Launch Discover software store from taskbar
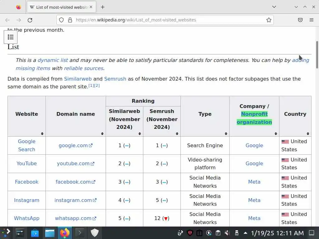319x239 pixels. 35,233
